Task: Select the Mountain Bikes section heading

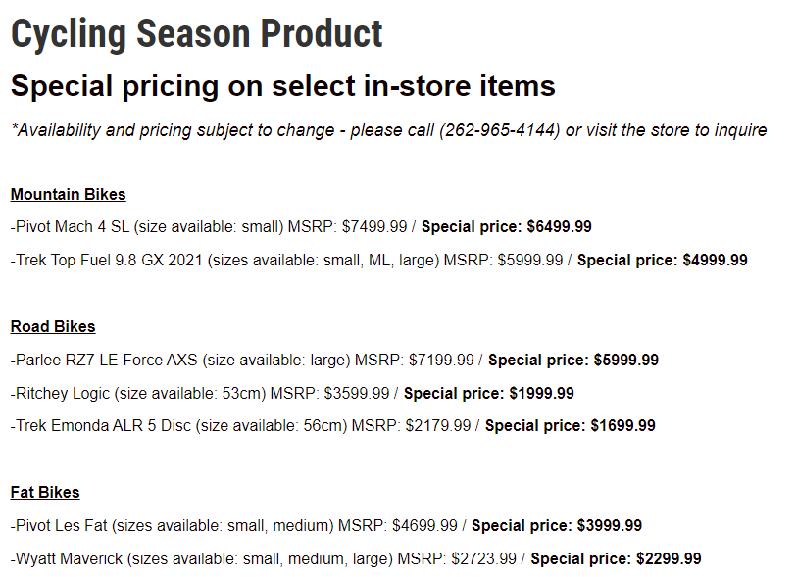Action: (68, 194)
